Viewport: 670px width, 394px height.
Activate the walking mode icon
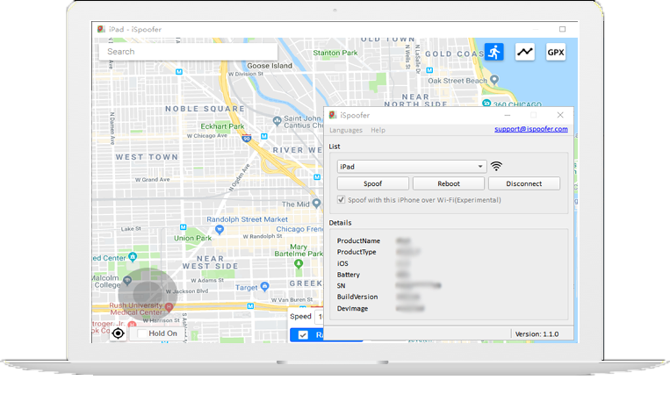[494, 52]
